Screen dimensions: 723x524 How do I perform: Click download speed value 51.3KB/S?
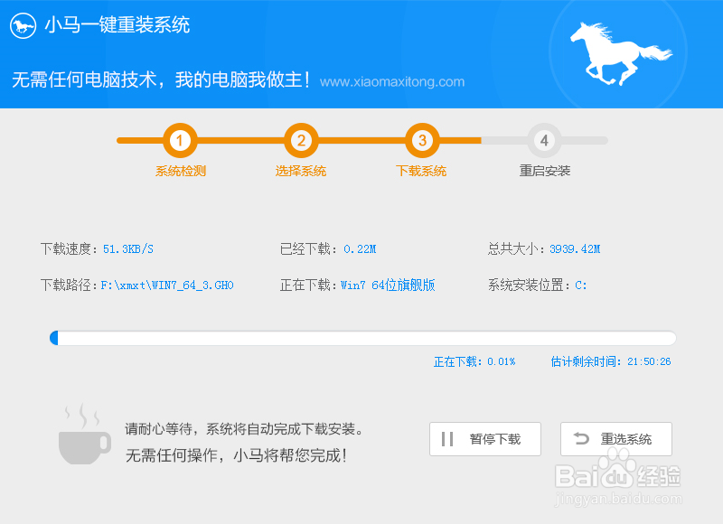click(x=128, y=249)
